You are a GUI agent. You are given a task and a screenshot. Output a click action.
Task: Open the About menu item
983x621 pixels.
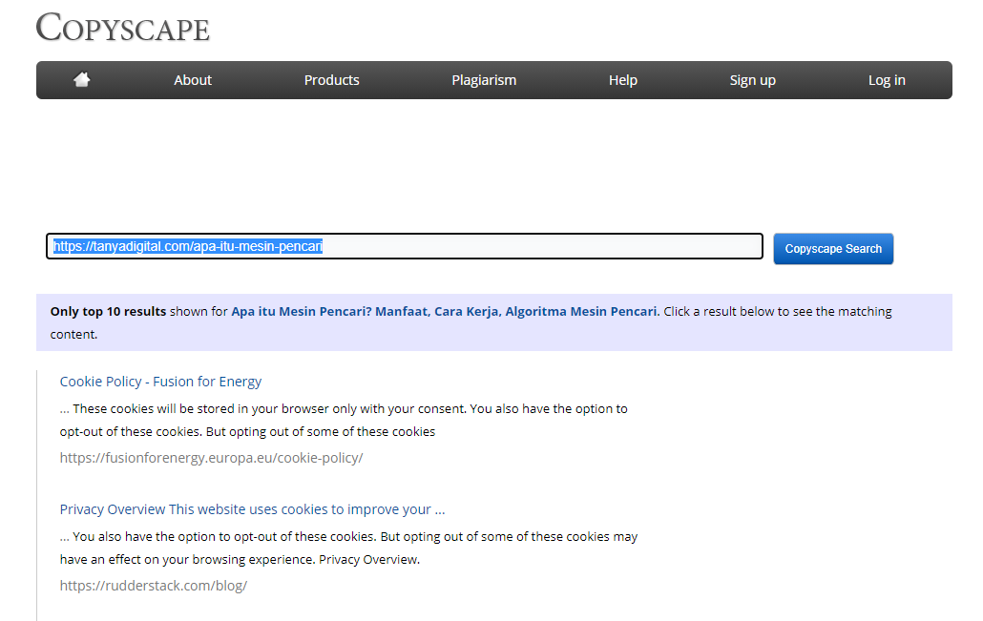[193, 80]
